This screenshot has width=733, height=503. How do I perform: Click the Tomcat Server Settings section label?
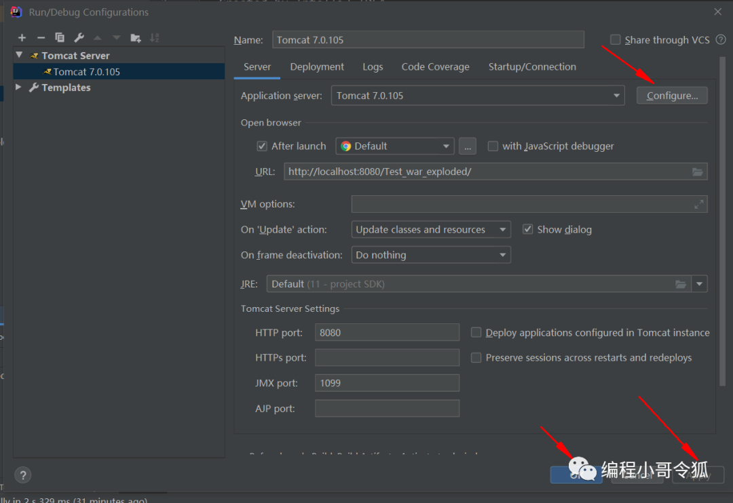(290, 308)
